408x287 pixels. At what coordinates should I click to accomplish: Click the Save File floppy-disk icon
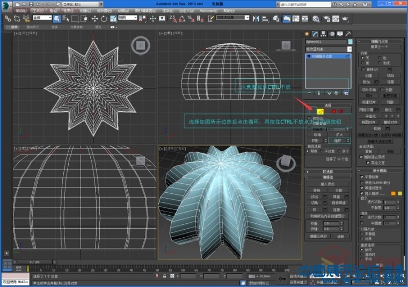[x=31, y=4]
